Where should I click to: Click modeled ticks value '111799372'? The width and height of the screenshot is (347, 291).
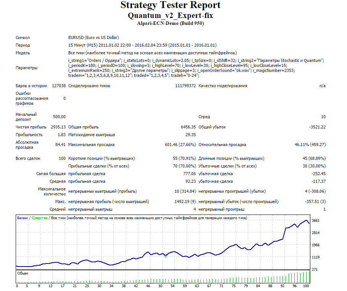(186, 86)
